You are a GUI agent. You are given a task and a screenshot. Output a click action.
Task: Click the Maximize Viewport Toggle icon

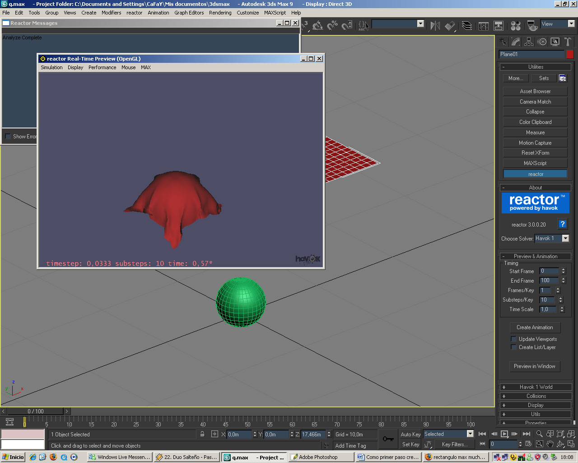tap(571, 444)
